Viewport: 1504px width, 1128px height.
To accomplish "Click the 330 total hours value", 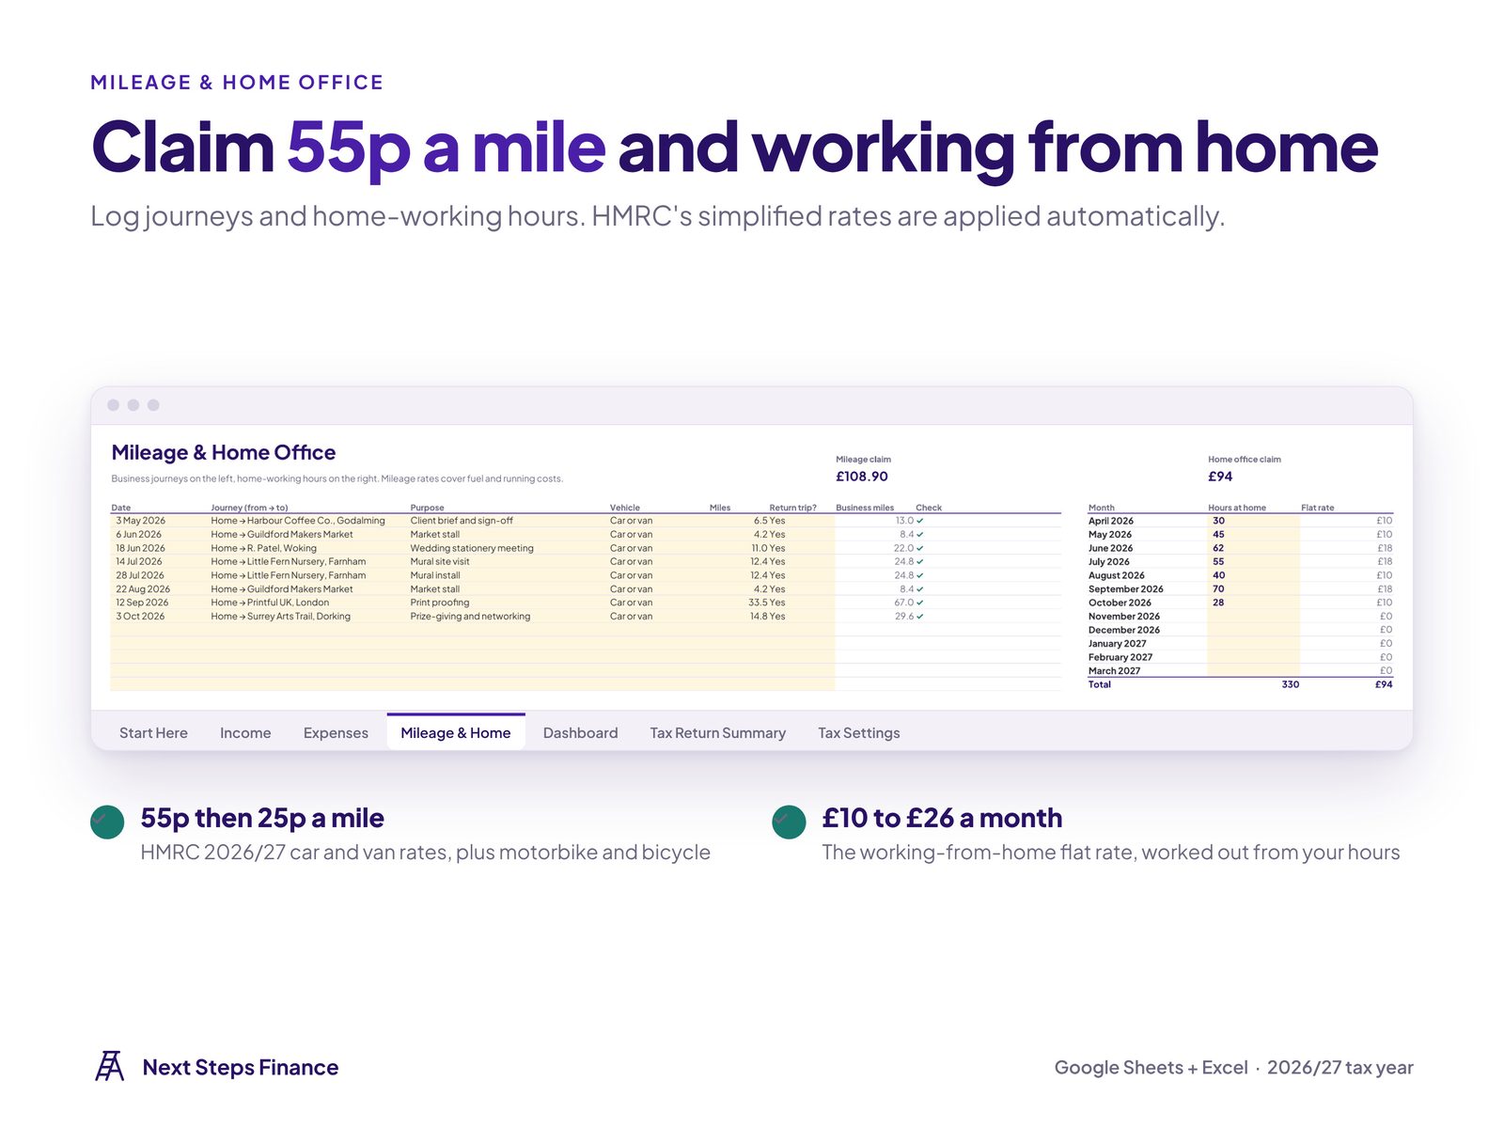I will click(1290, 684).
